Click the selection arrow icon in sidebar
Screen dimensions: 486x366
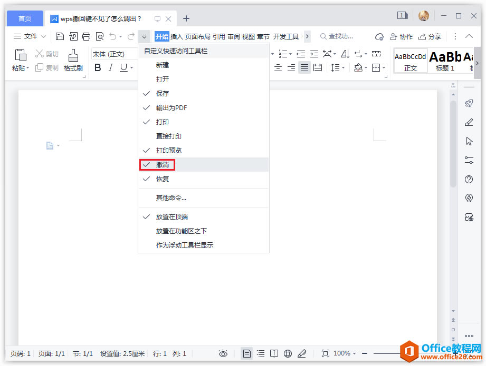tap(469, 141)
